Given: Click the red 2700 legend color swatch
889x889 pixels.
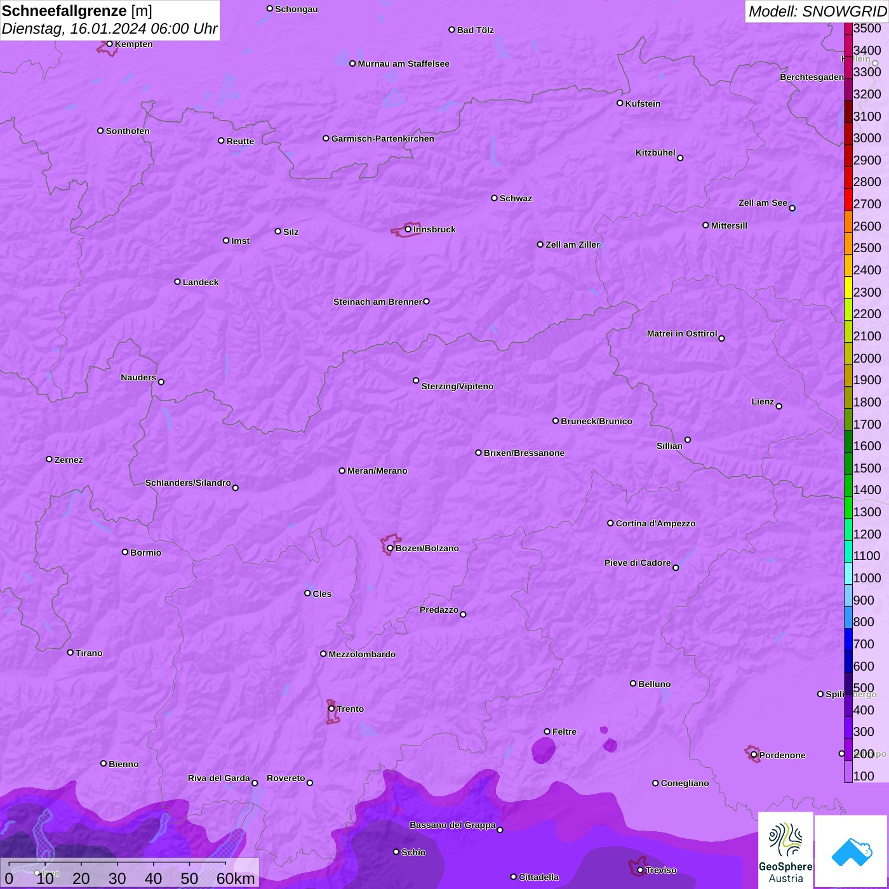Looking at the screenshot, I should 848,199.
